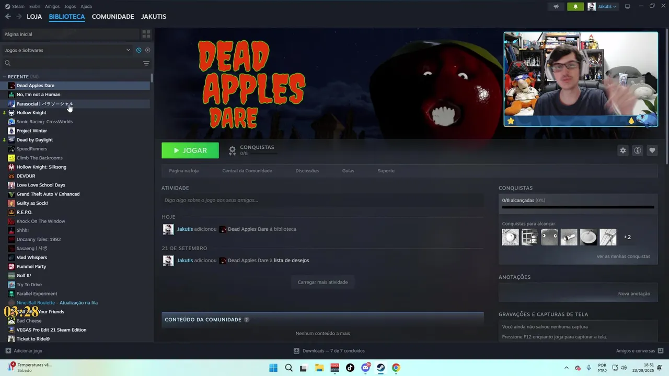
Task: Click the library search field
Action: (73, 63)
